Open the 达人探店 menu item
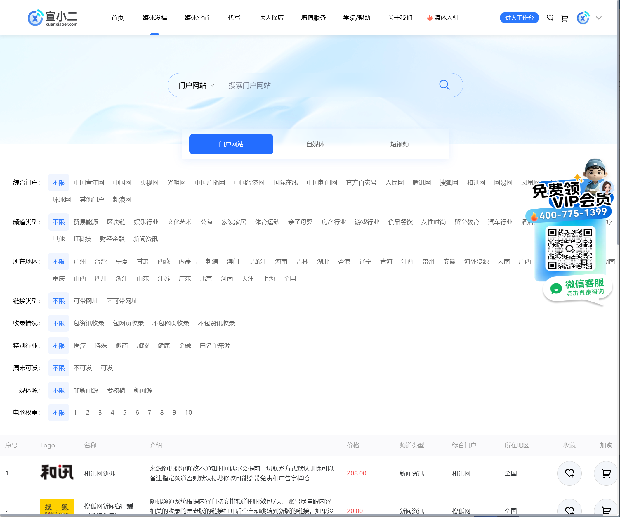The image size is (620, 517). coord(271,18)
